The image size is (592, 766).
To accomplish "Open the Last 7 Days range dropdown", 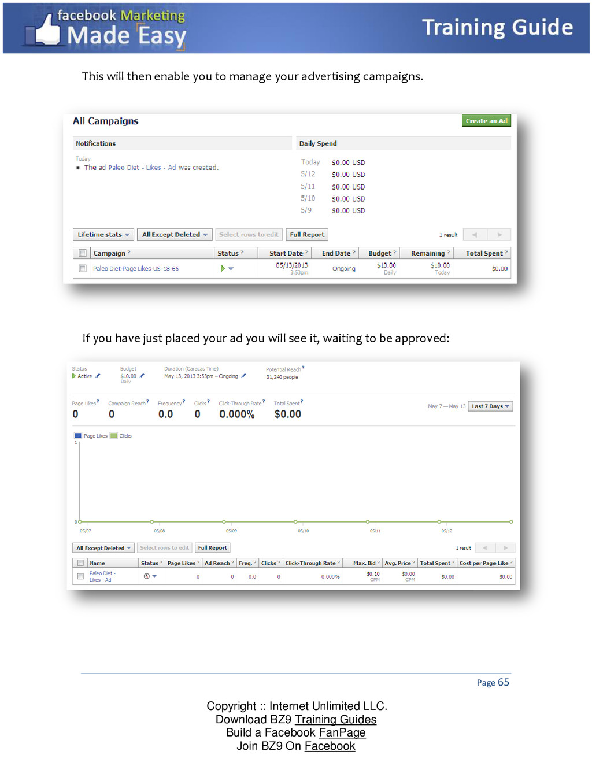I will click(490, 406).
